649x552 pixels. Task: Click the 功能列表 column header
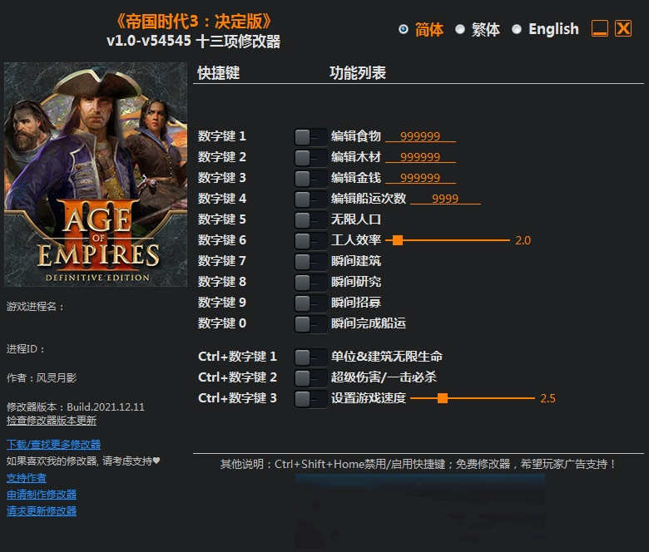coord(358,73)
